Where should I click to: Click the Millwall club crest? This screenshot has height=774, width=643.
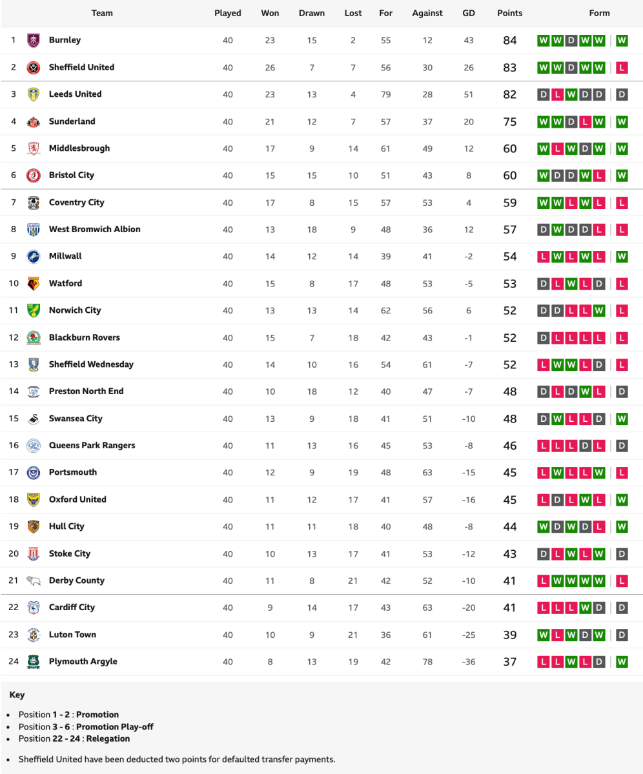pos(33,257)
